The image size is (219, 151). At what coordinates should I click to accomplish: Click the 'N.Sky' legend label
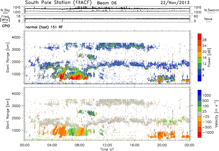coord(5,10)
